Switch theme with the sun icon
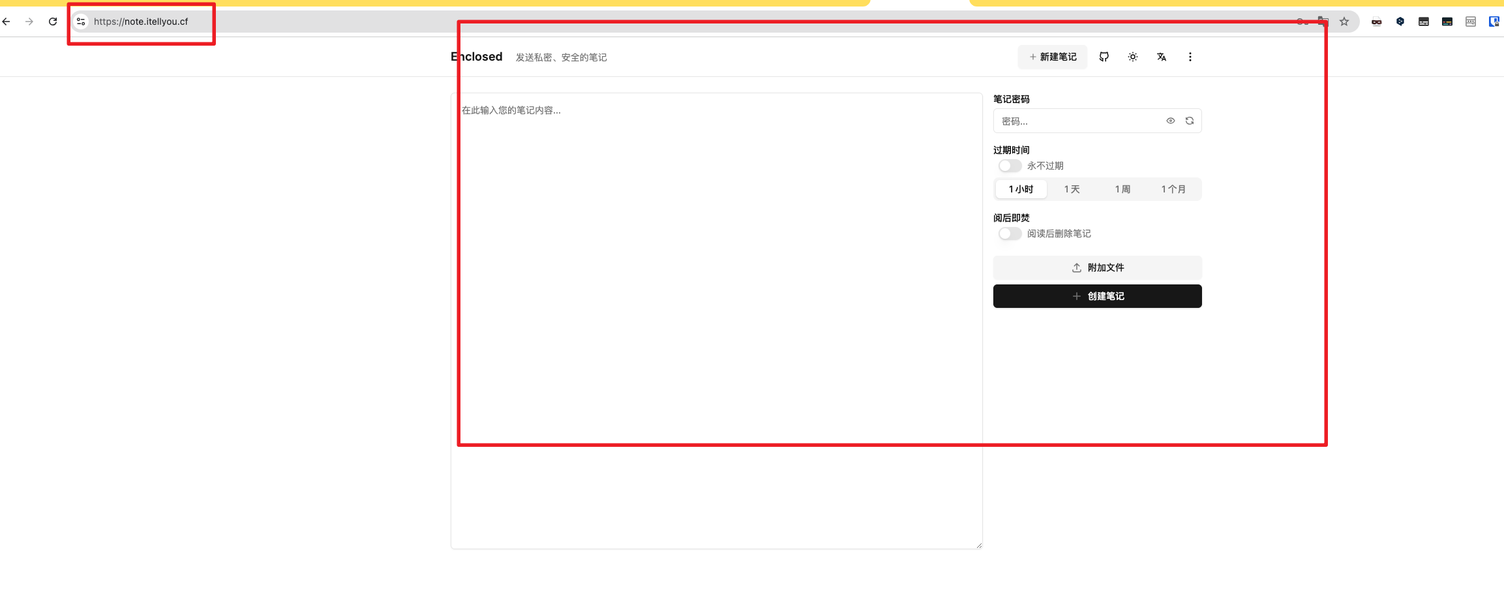This screenshot has width=1504, height=606. tap(1133, 57)
